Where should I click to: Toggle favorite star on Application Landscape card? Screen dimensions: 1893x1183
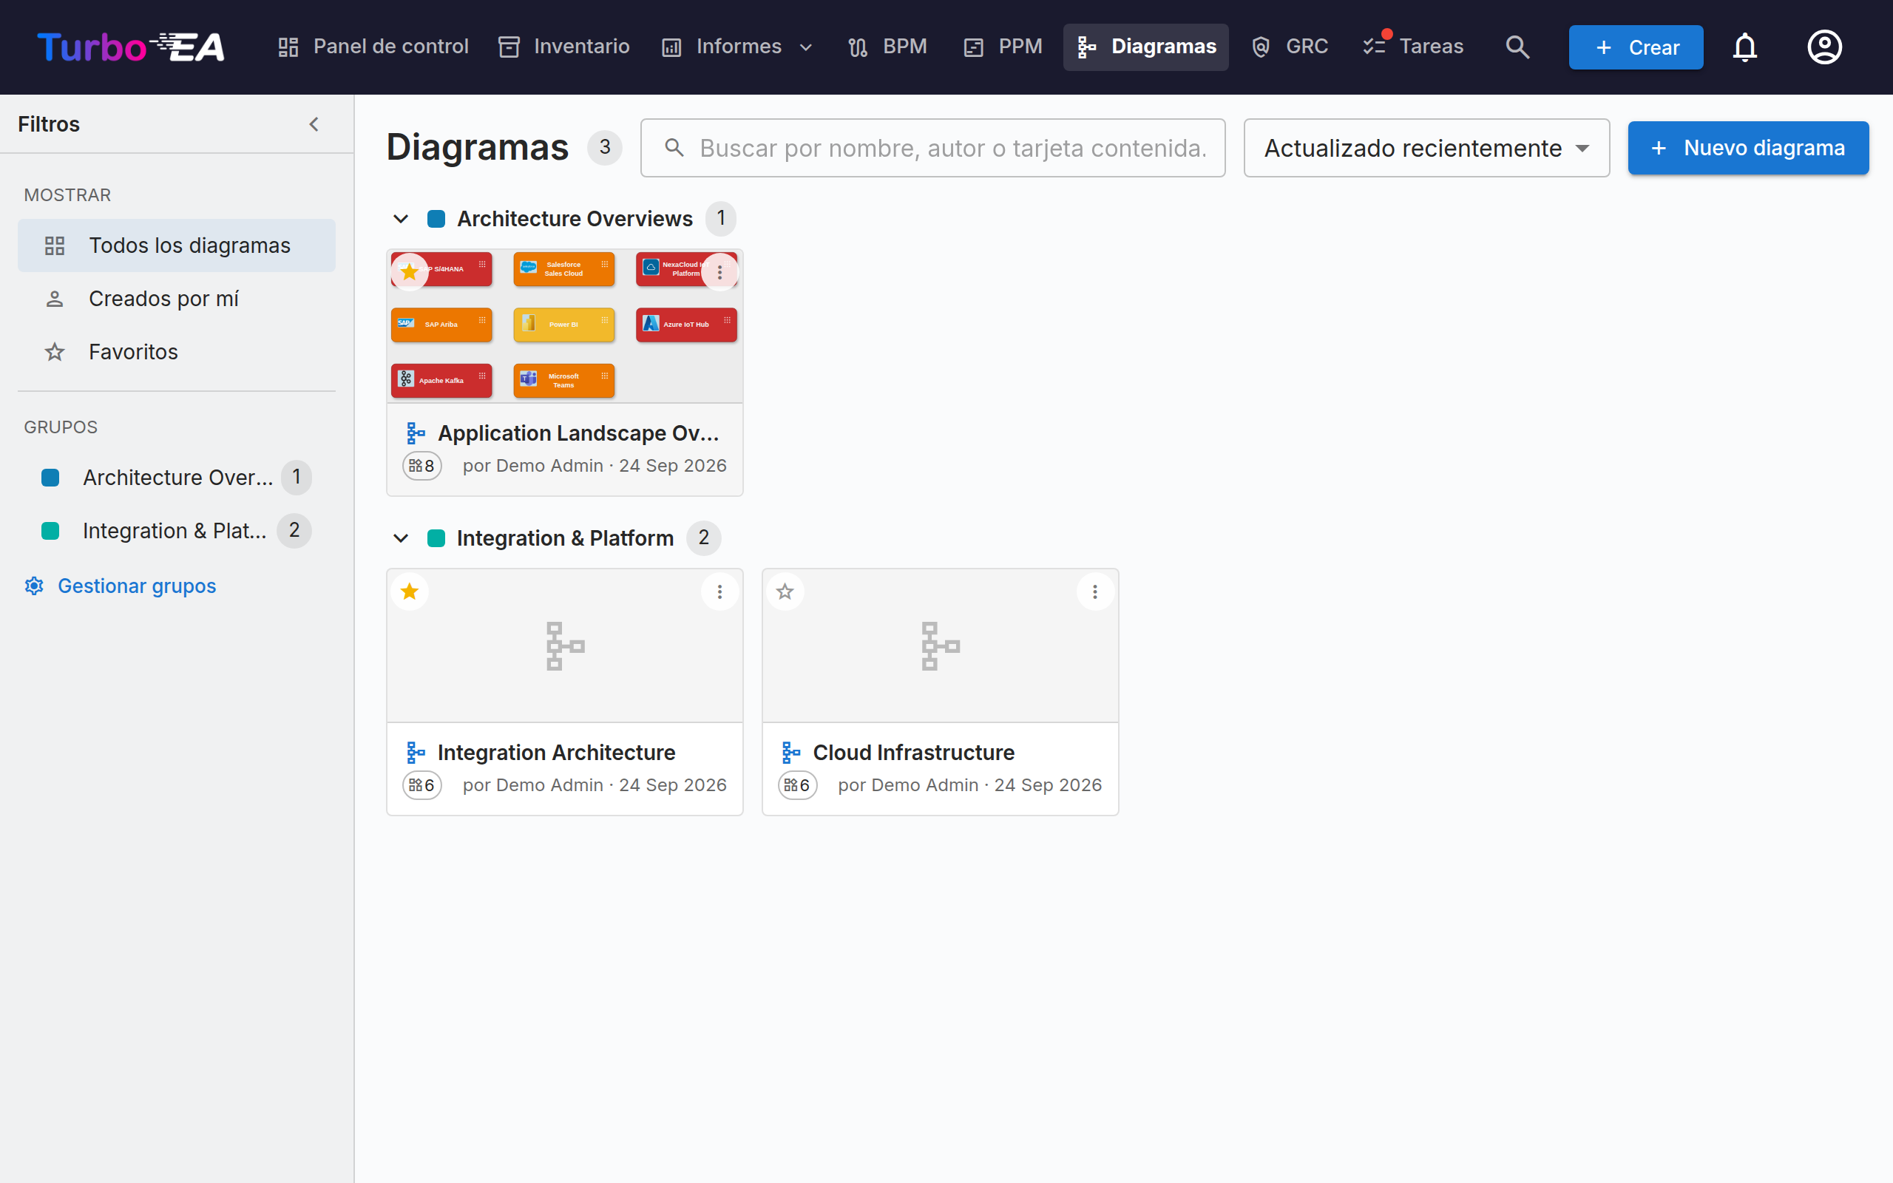click(410, 272)
